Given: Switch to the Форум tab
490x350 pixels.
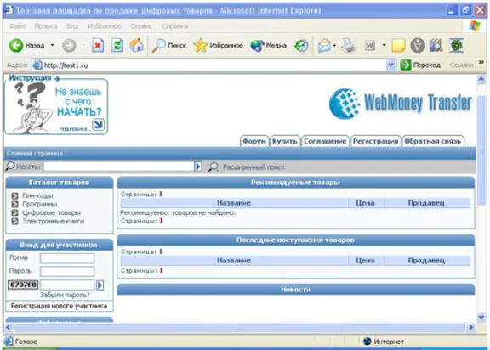Looking at the screenshot, I should [254, 141].
